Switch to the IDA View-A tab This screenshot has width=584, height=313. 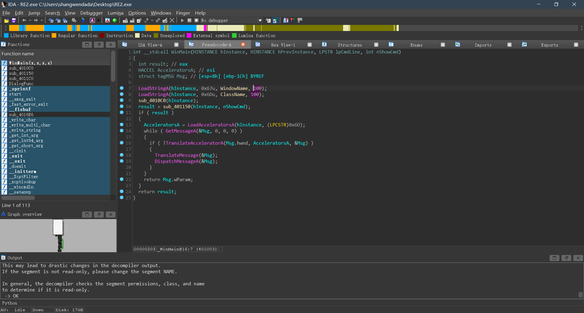[x=150, y=45]
